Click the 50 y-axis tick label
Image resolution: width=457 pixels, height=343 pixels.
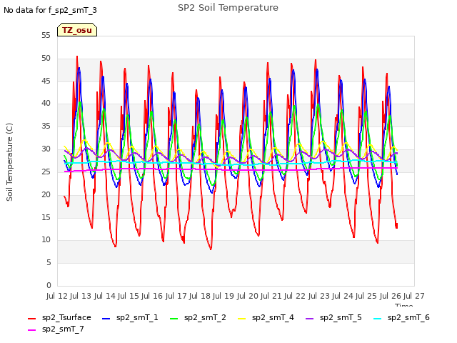click(46, 59)
